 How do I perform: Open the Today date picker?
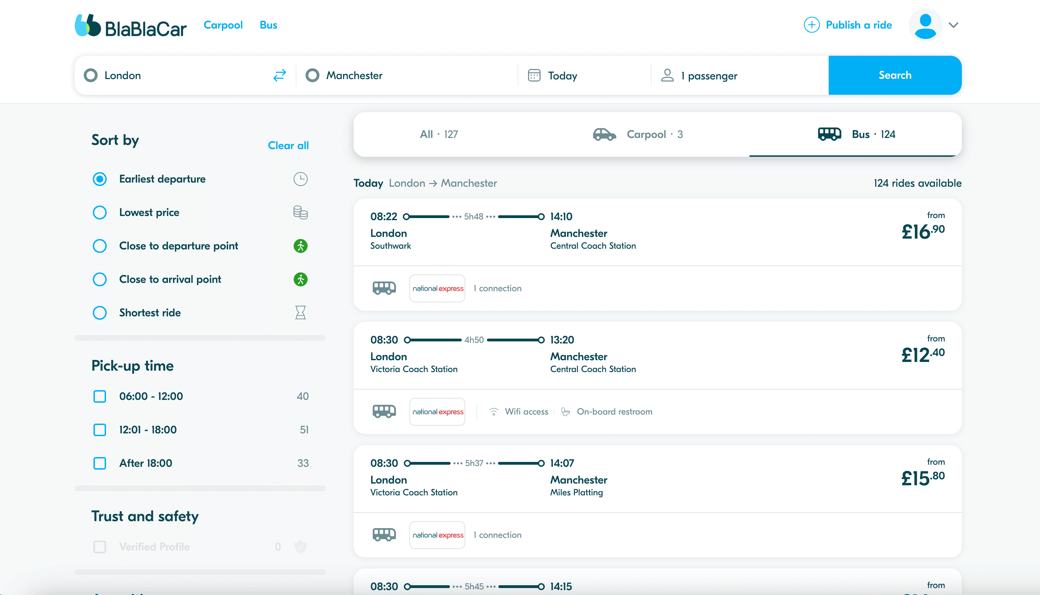(562, 76)
